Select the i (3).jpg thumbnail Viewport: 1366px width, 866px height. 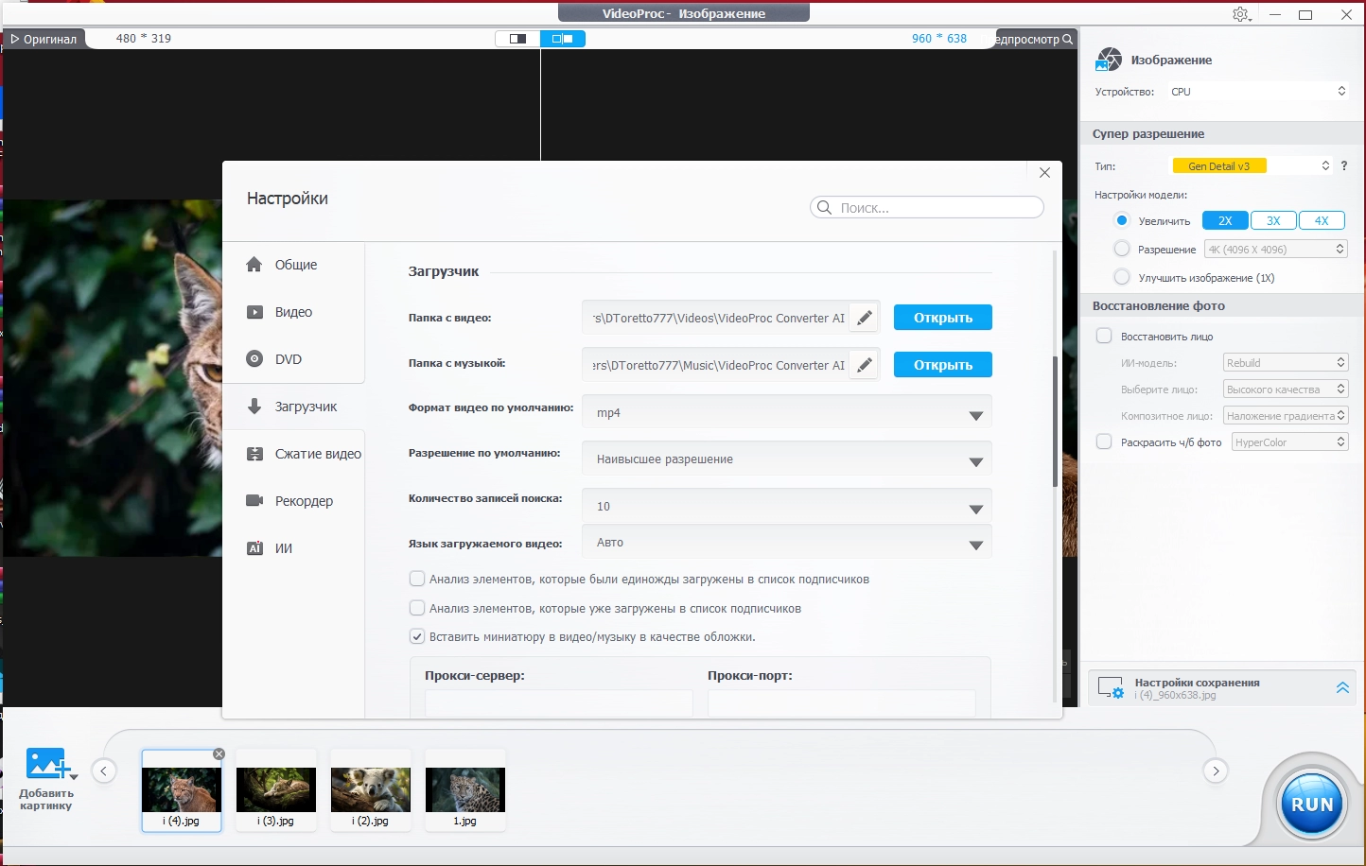click(276, 790)
